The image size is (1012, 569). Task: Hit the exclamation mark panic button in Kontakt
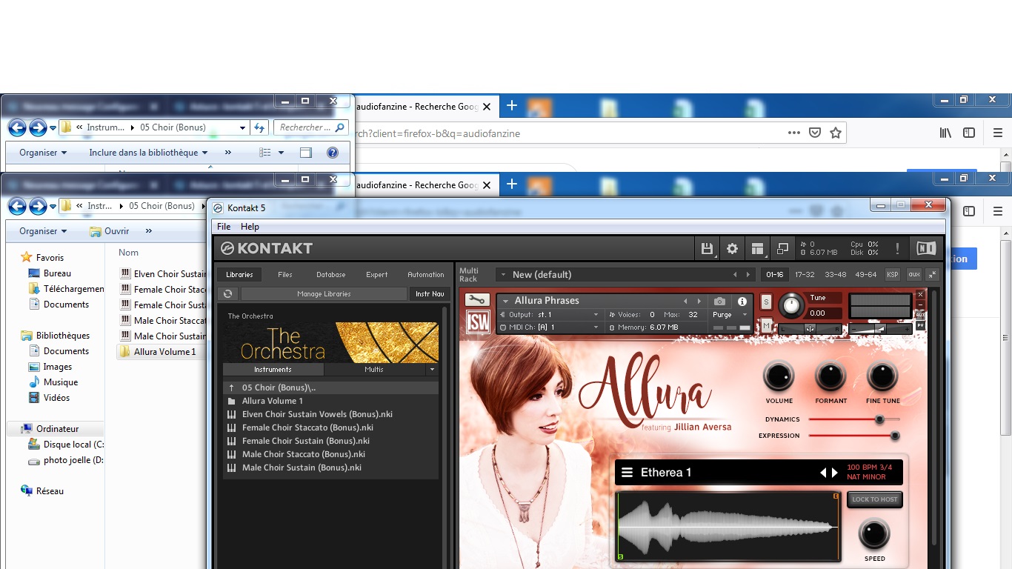click(x=897, y=249)
